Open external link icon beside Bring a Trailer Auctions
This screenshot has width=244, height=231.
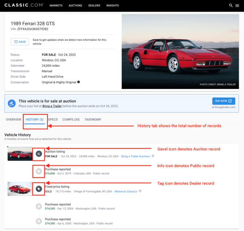point(153,156)
